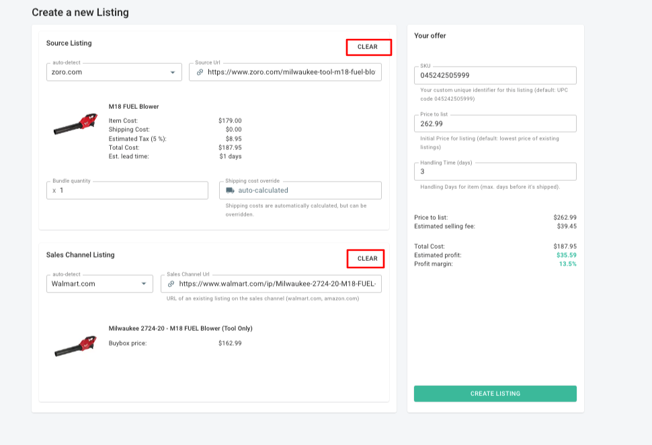This screenshot has height=445, width=652.
Task: Clear the Source Listing section
Action: coord(368,47)
